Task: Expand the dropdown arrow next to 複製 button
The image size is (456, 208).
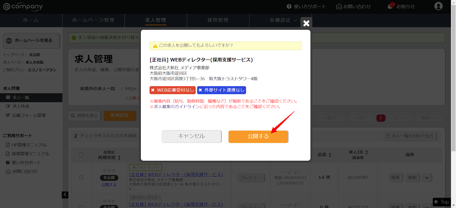Action: (x=427, y=178)
